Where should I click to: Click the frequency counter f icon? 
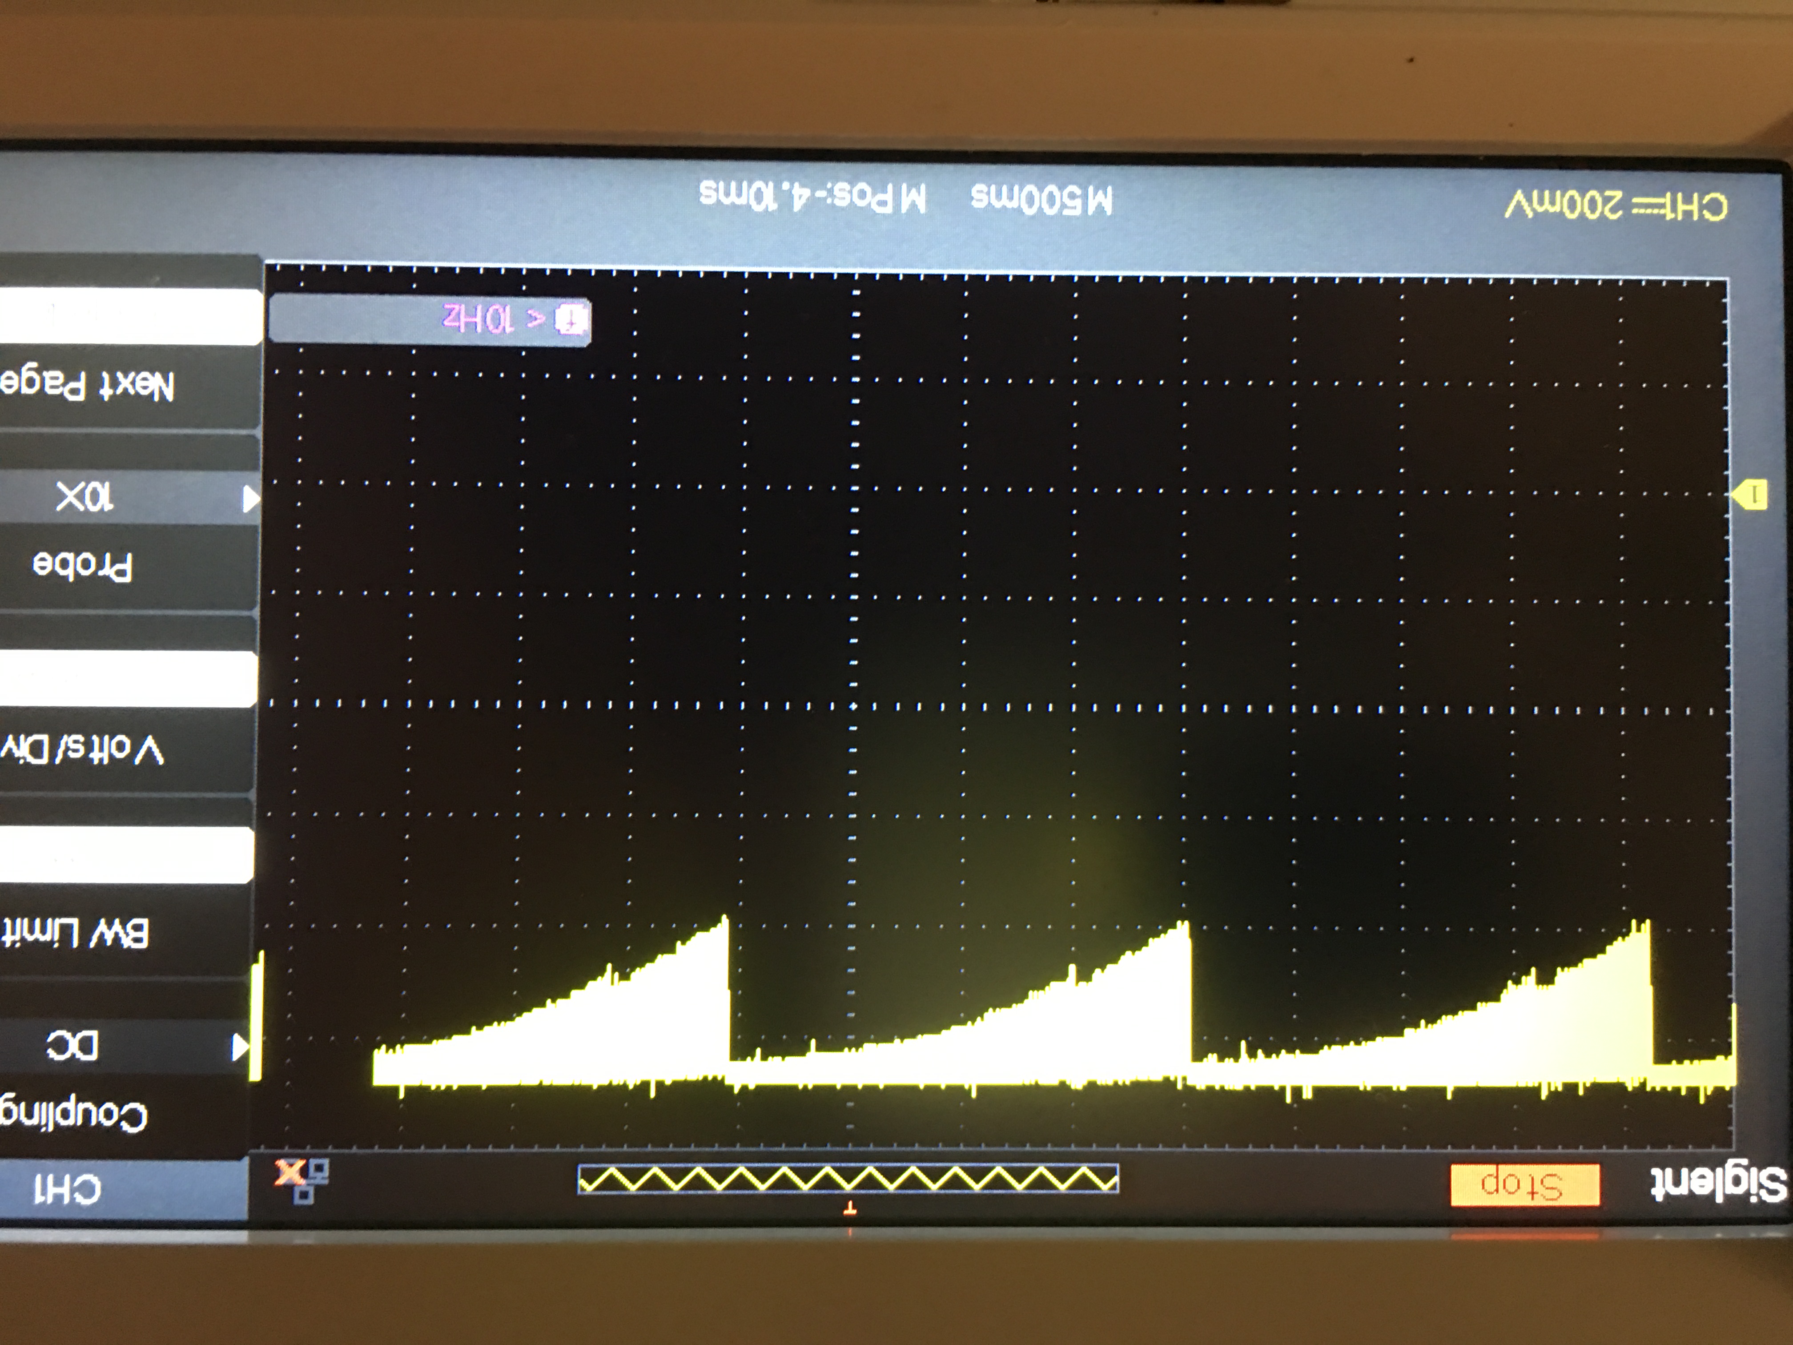pyautogui.click(x=571, y=319)
